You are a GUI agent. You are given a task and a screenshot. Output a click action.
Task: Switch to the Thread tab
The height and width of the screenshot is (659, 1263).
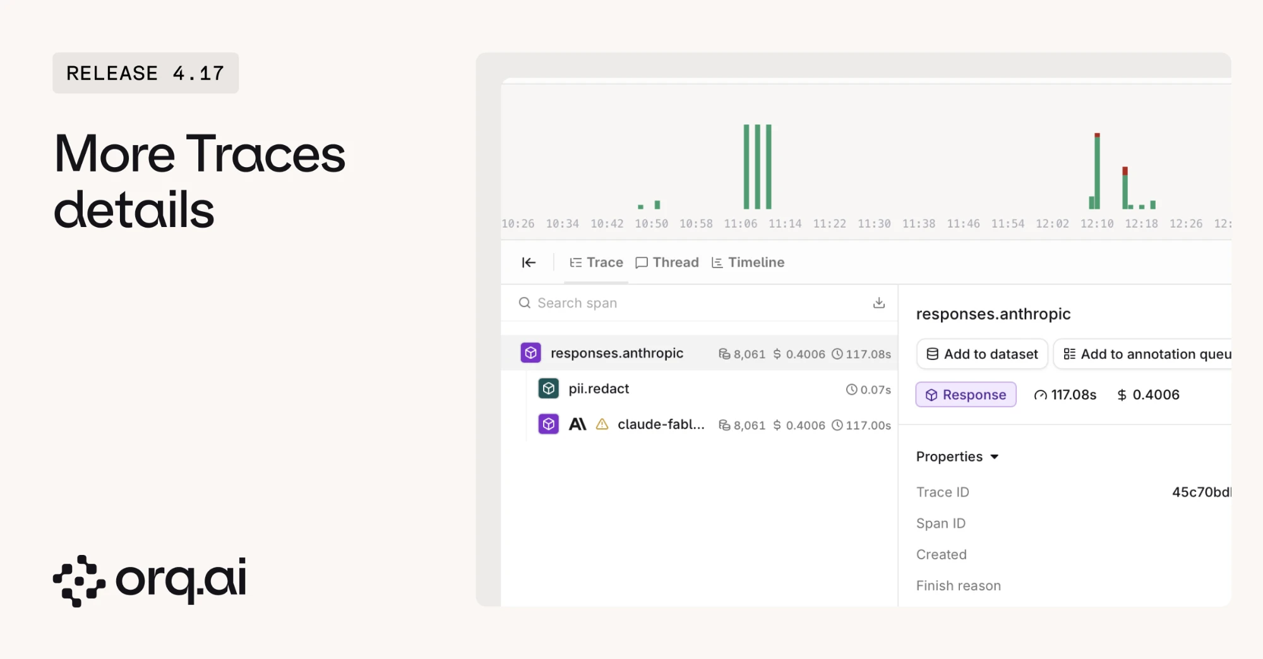tap(667, 262)
